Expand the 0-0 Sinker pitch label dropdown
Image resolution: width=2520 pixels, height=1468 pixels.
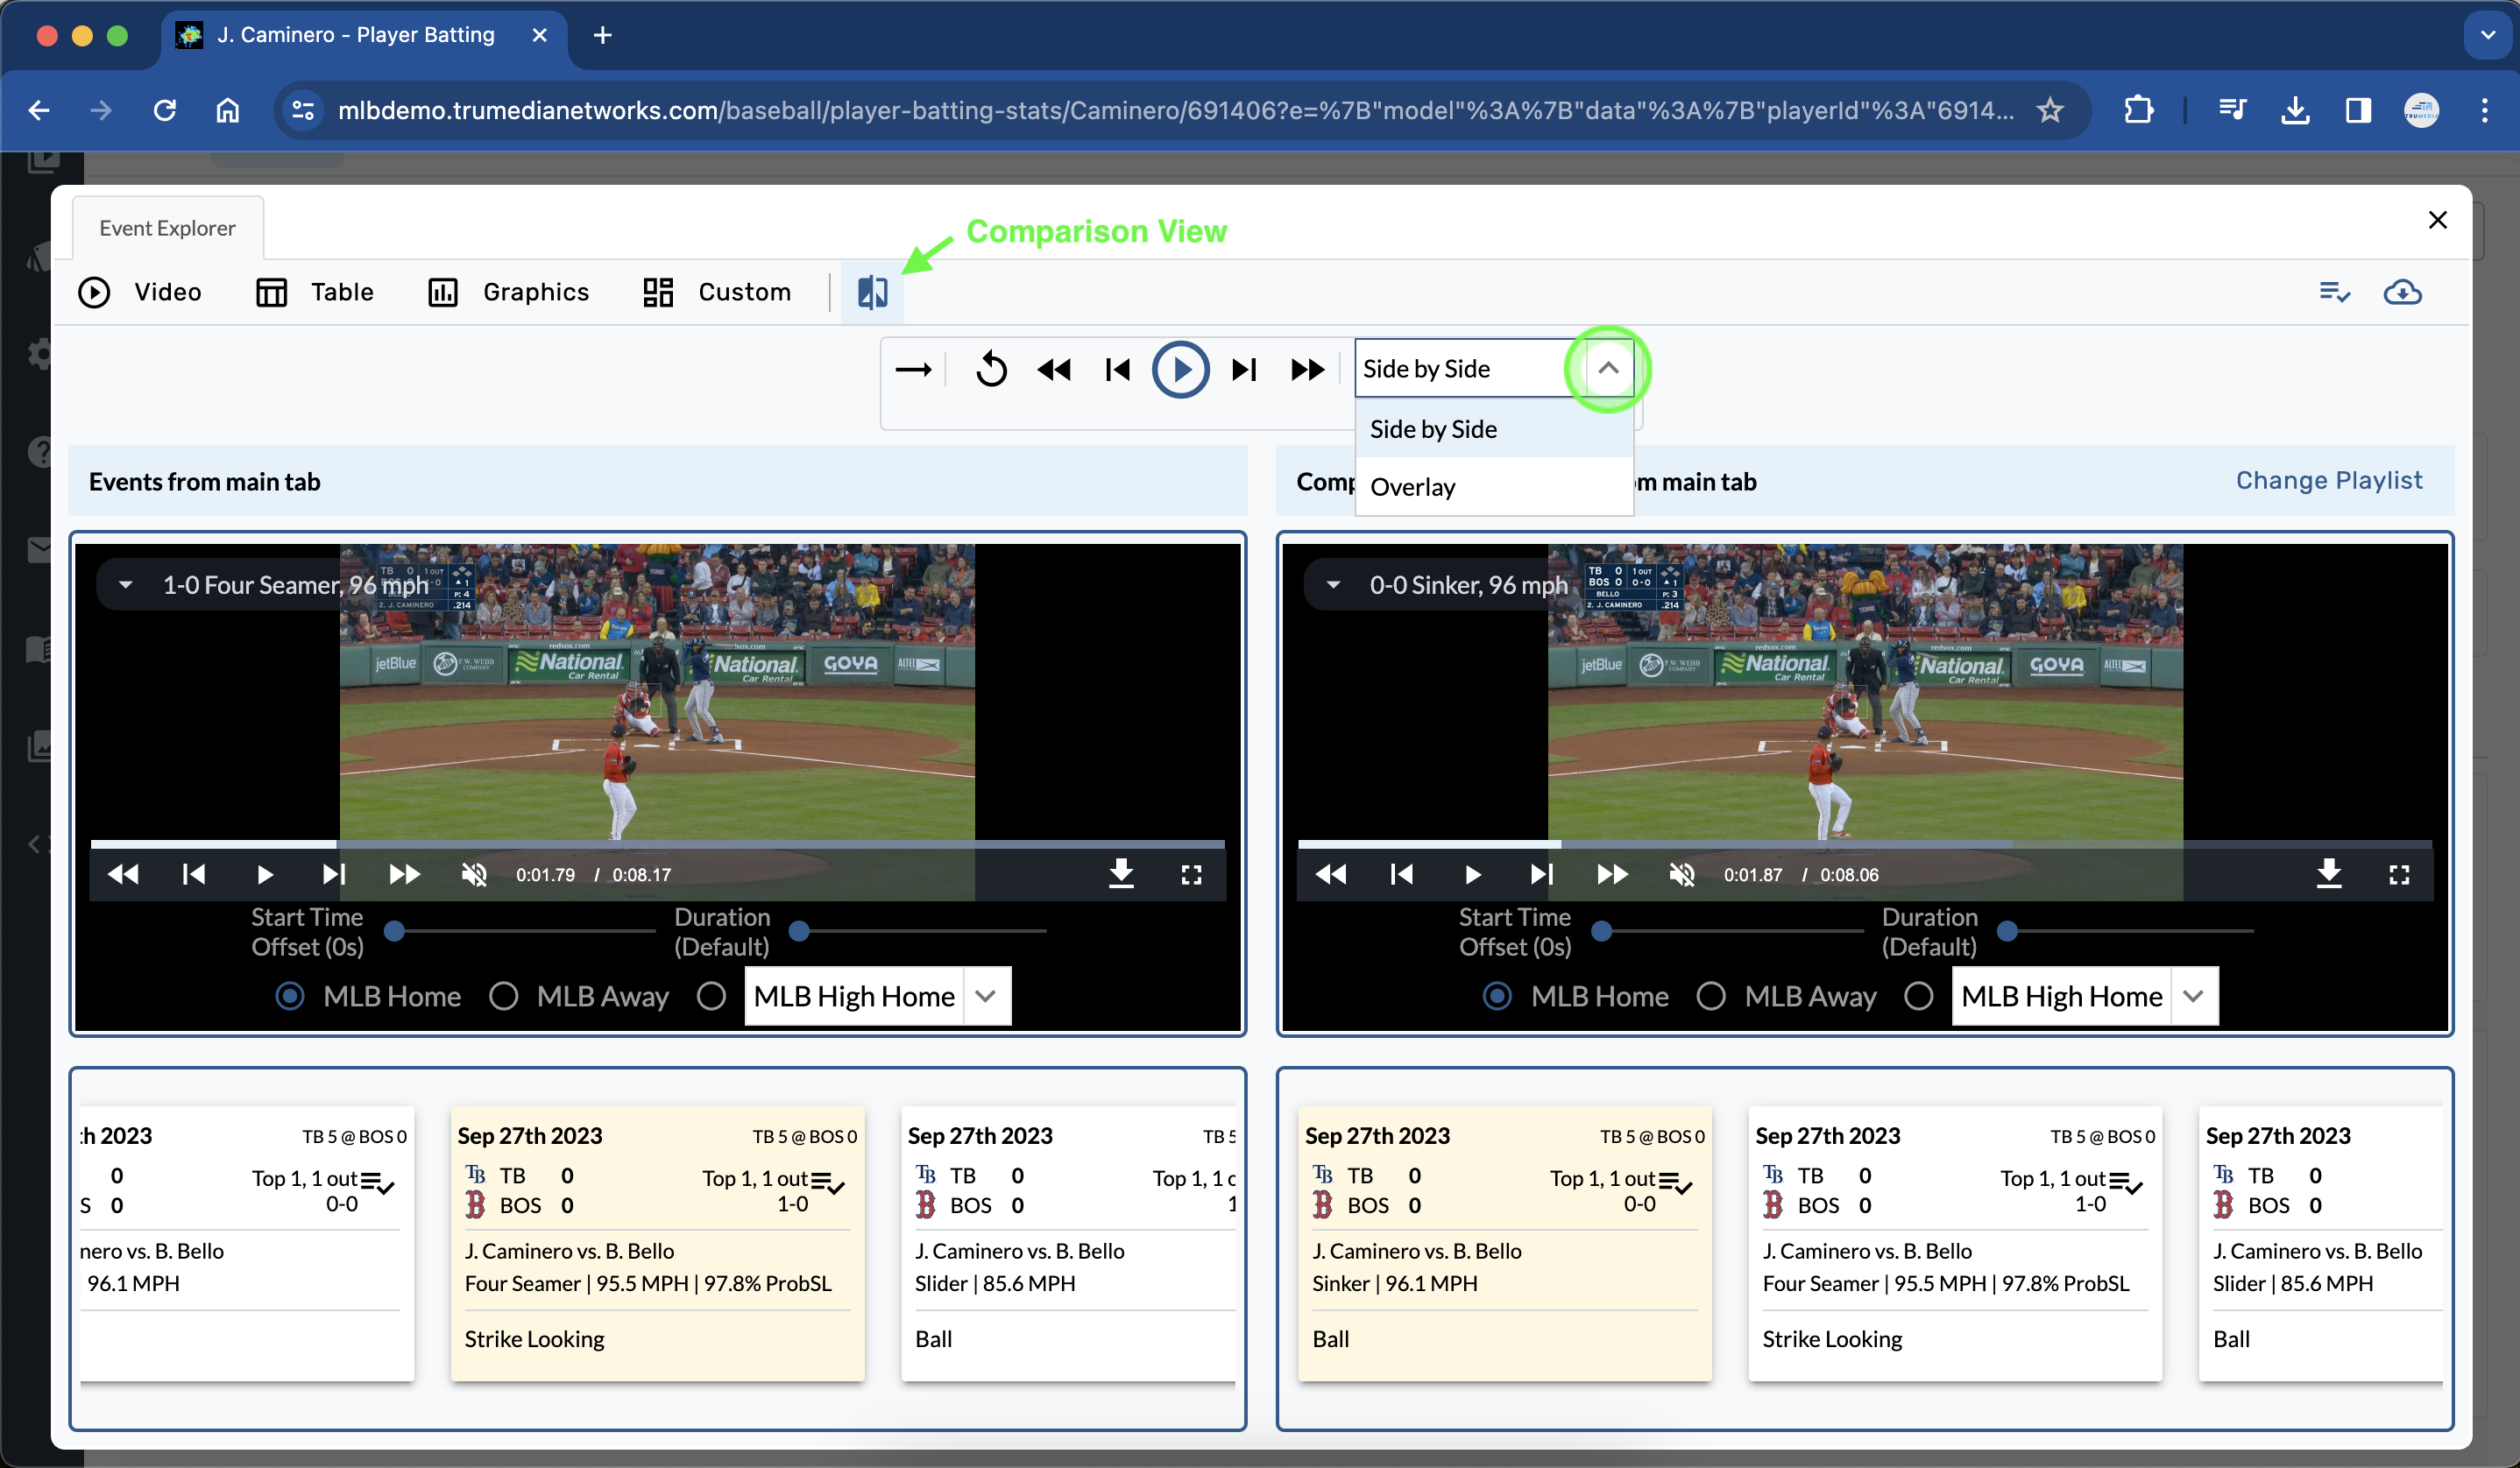click(x=1334, y=584)
